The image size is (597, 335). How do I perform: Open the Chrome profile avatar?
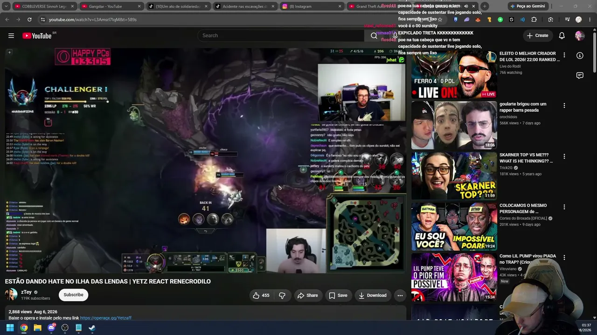579,20
